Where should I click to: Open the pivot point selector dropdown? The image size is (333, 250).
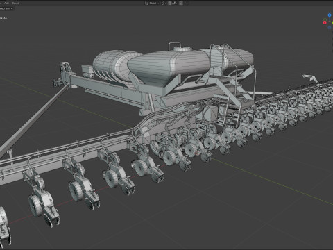(x=164, y=3)
